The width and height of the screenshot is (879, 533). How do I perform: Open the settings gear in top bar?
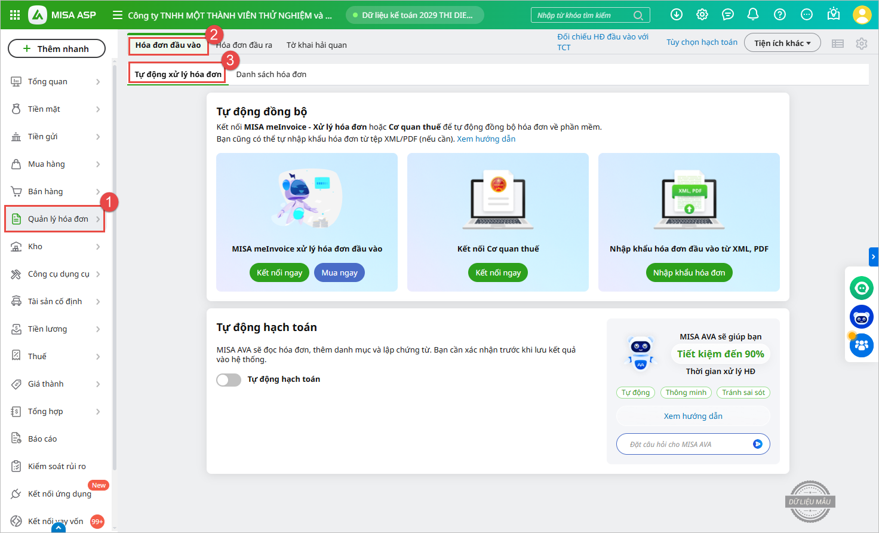(702, 14)
